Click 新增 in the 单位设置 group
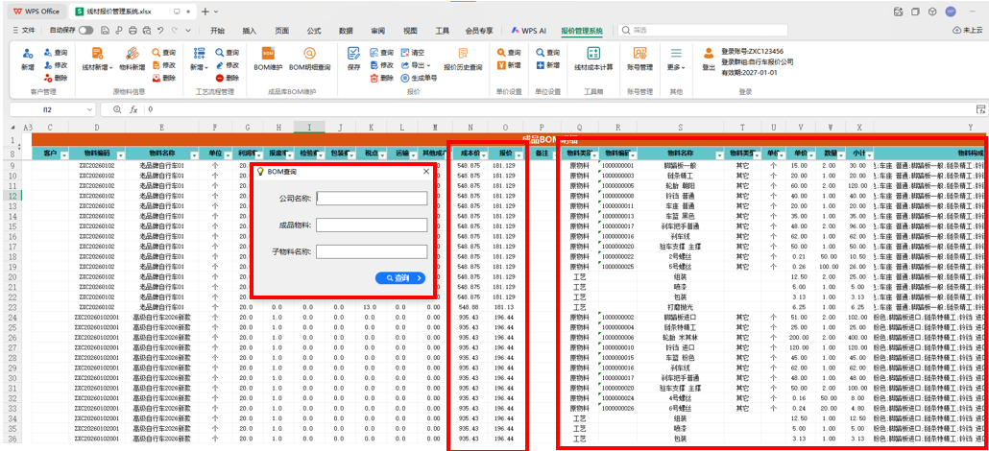989x451 pixels. [x=548, y=65]
